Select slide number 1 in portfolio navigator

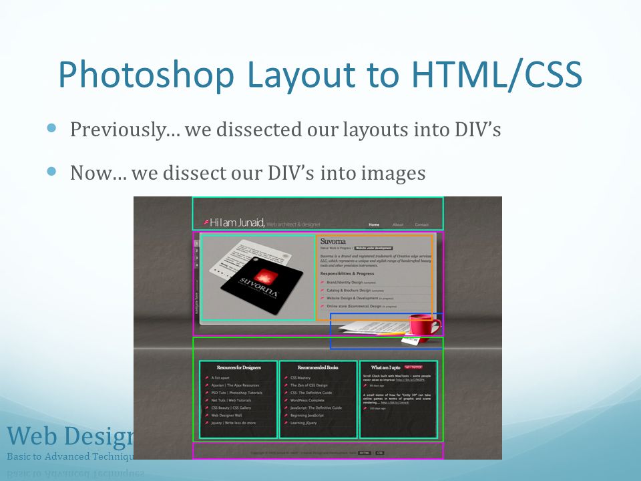(x=196, y=243)
